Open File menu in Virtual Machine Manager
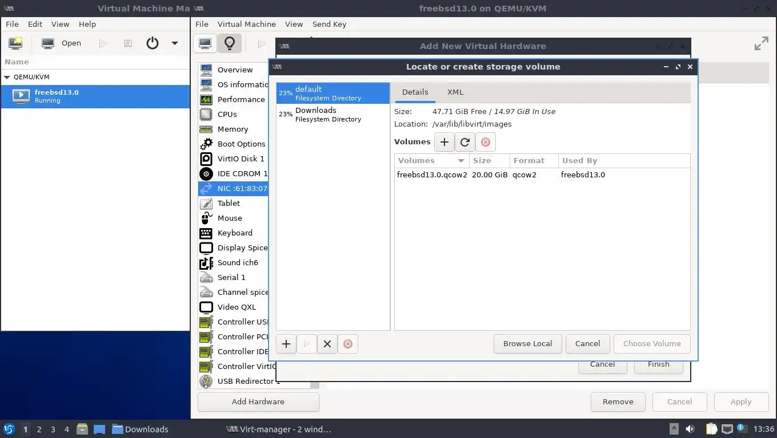 12,24
